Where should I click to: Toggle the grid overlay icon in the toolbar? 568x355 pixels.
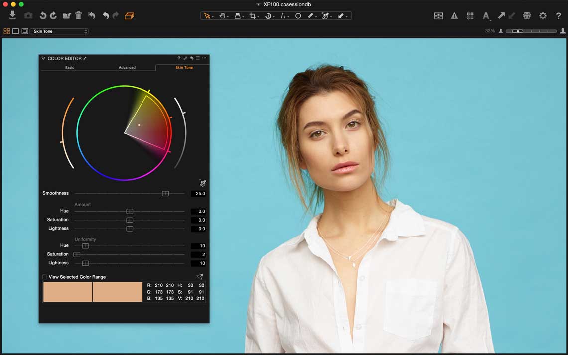click(x=470, y=16)
